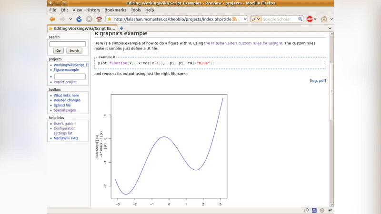Open the MediaWiki FAQ link

point(66,138)
